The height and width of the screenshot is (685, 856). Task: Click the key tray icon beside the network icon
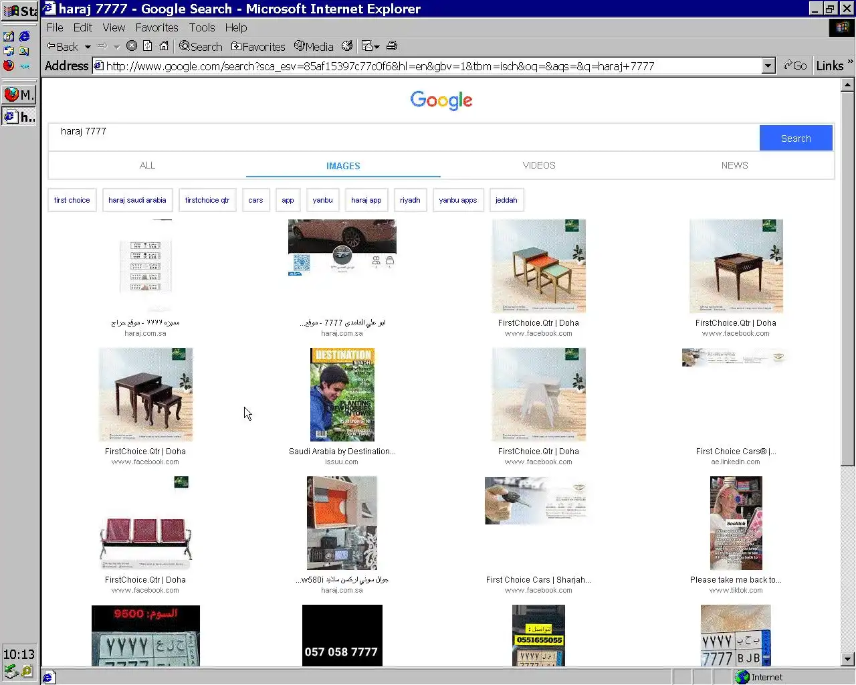click(x=27, y=671)
